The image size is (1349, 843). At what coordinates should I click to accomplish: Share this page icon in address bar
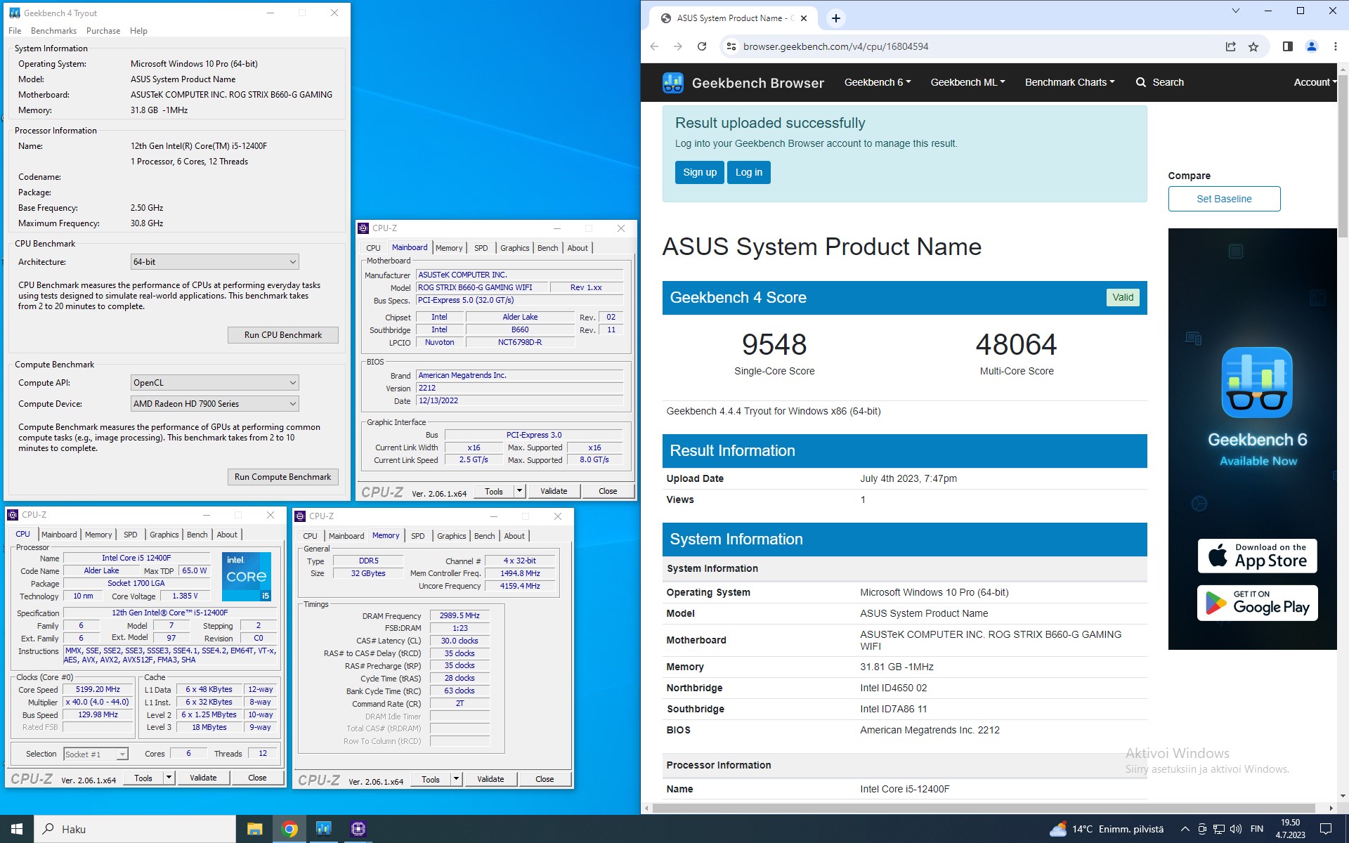point(1230,46)
